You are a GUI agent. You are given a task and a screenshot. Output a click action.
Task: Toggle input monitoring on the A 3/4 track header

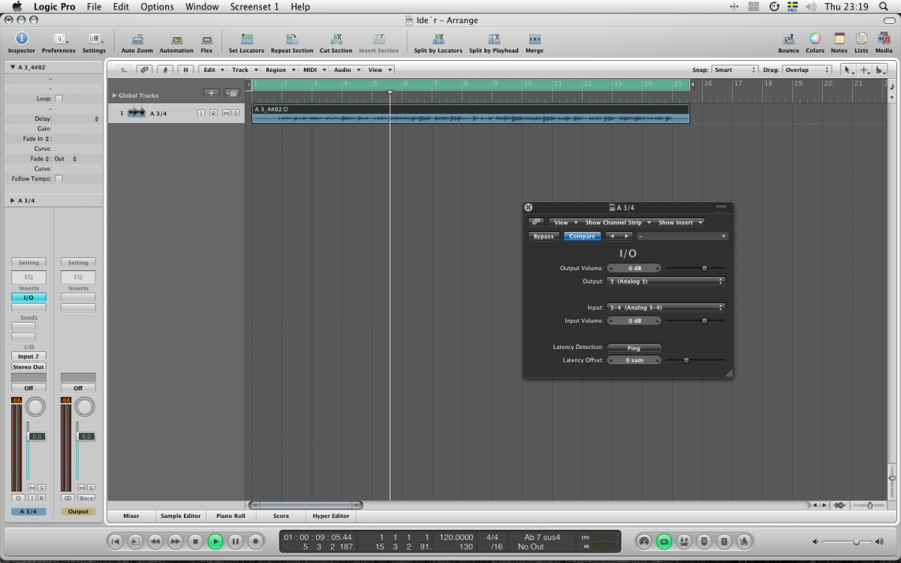click(200, 113)
